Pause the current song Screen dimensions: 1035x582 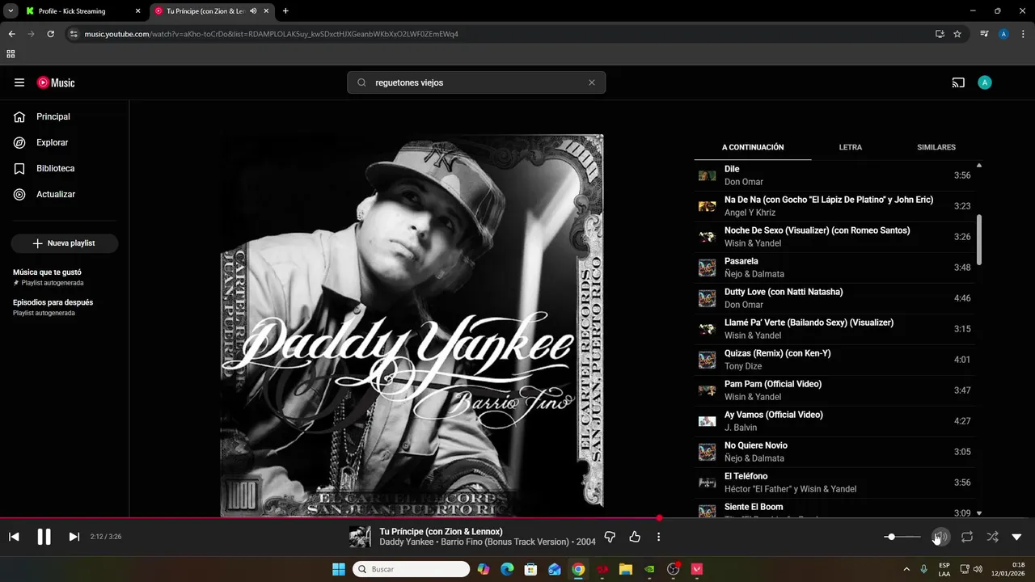(44, 537)
